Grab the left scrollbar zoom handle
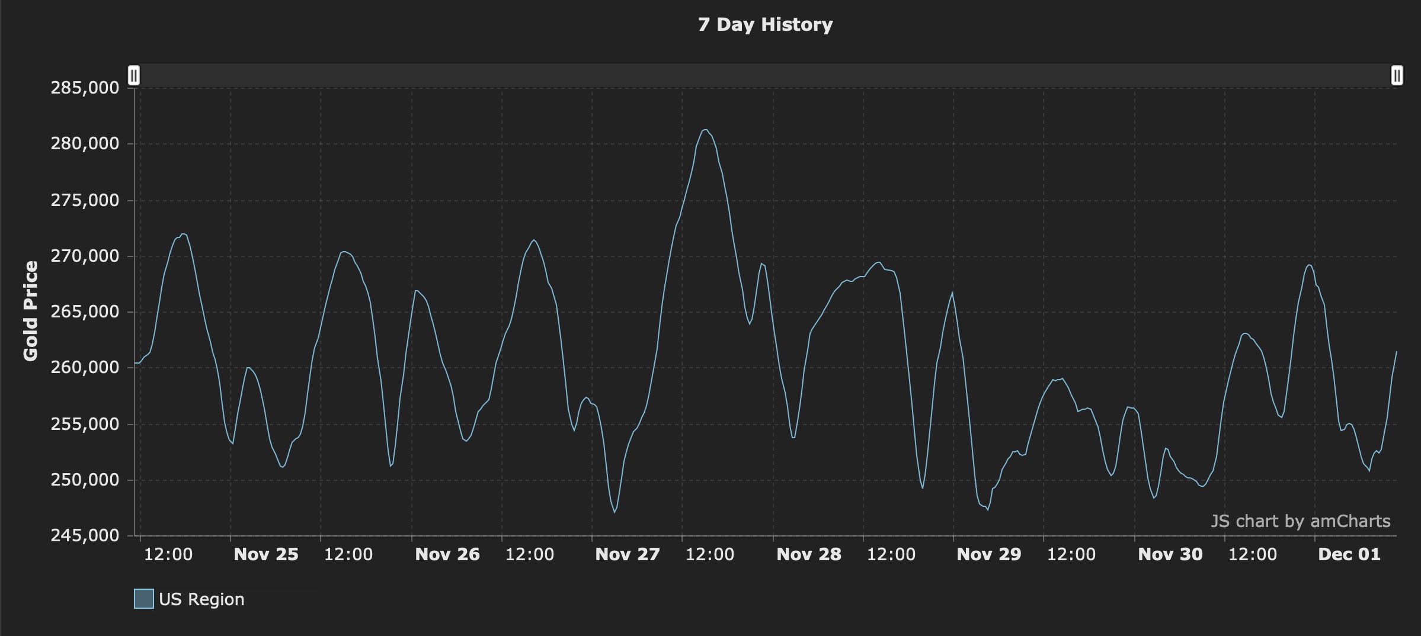 (134, 76)
